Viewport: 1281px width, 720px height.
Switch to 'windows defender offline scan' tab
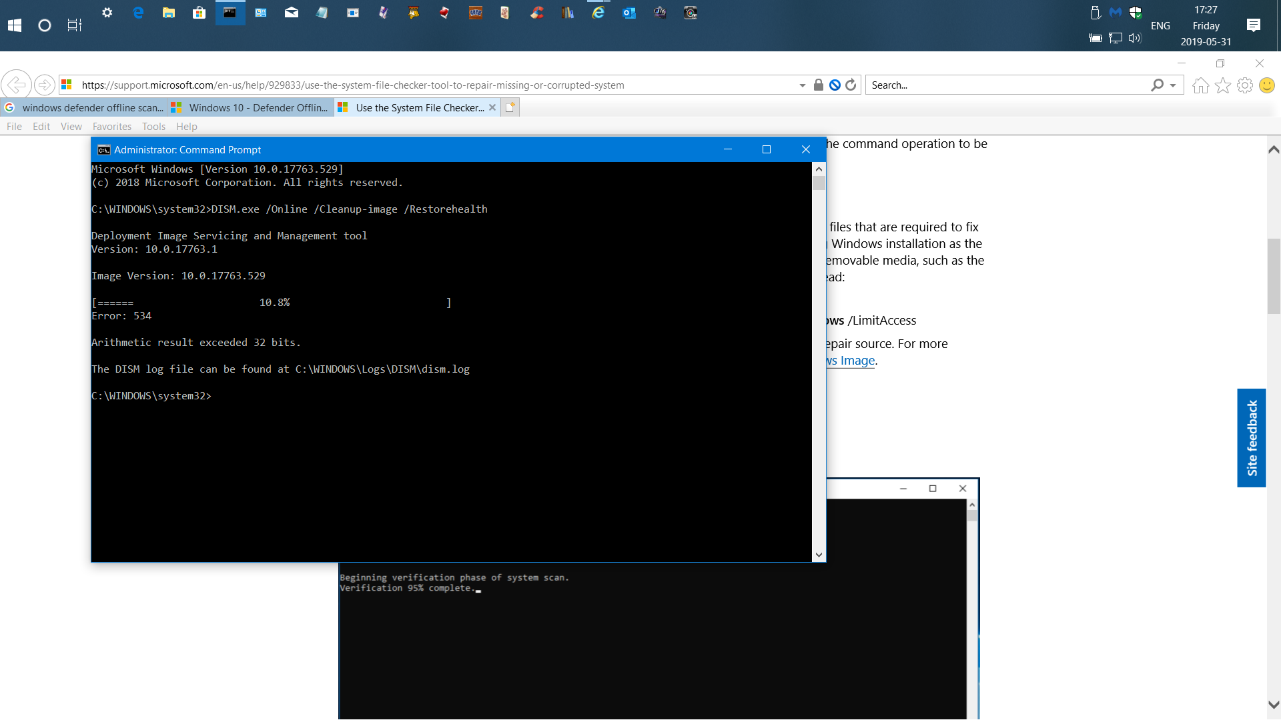click(84, 107)
